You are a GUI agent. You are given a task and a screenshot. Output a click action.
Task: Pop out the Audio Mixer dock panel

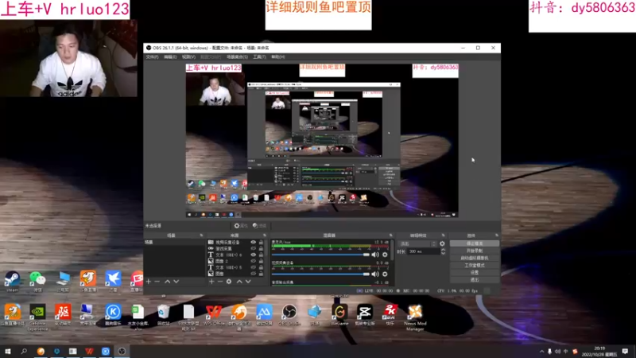pos(391,235)
